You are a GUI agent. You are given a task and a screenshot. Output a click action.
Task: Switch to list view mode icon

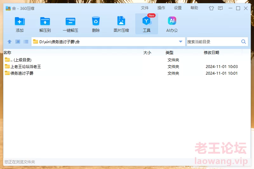coord(26,42)
